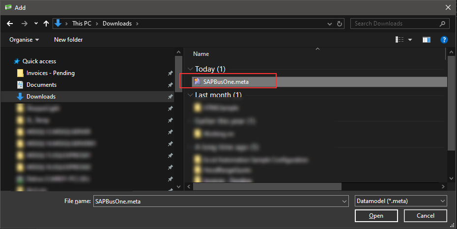The image size is (457, 229).
Task: Change the view layout icon
Action: (400, 40)
